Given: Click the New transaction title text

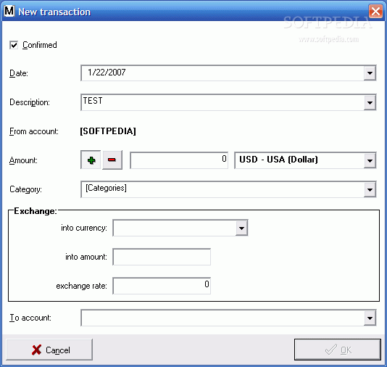Looking at the screenshot, I should [x=54, y=12].
